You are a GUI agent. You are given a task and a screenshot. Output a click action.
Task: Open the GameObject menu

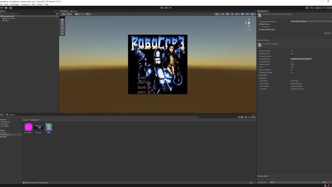[15, 4]
